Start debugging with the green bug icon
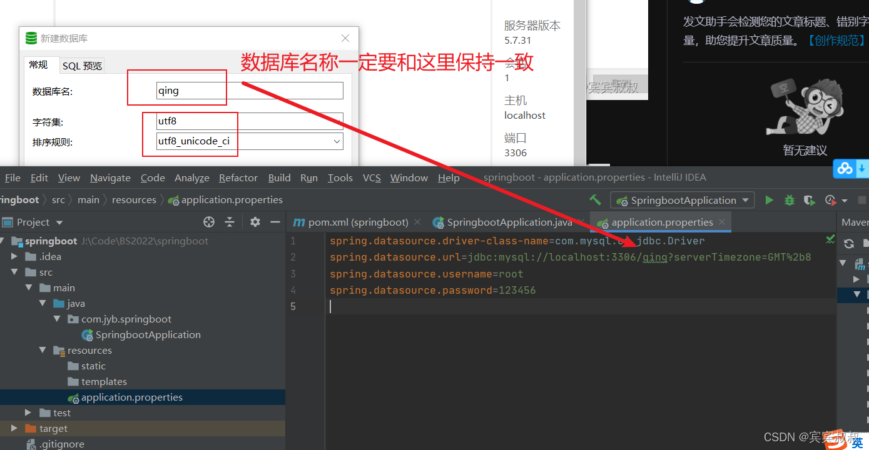 (x=790, y=200)
